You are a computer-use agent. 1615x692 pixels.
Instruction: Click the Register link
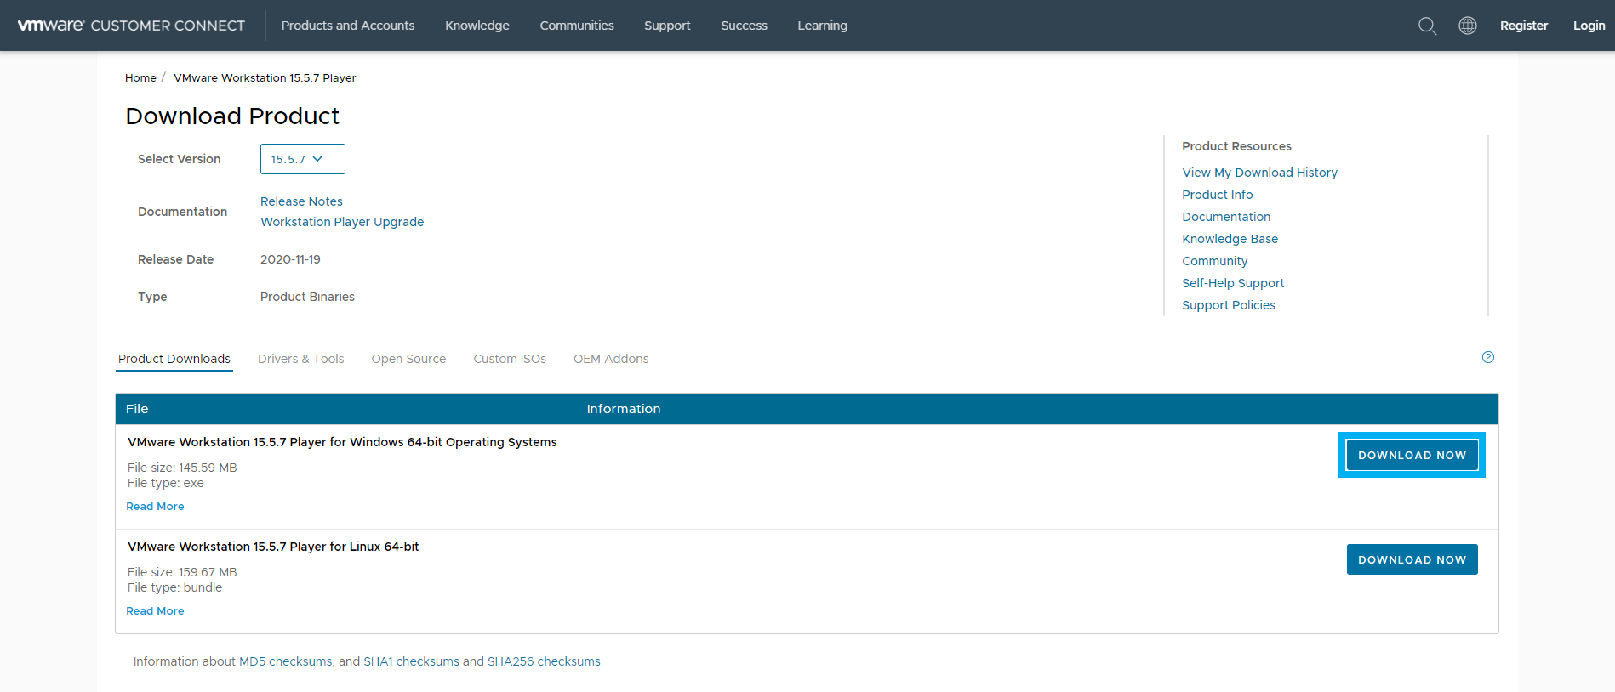pyautogui.click(x=1524, y=26)
